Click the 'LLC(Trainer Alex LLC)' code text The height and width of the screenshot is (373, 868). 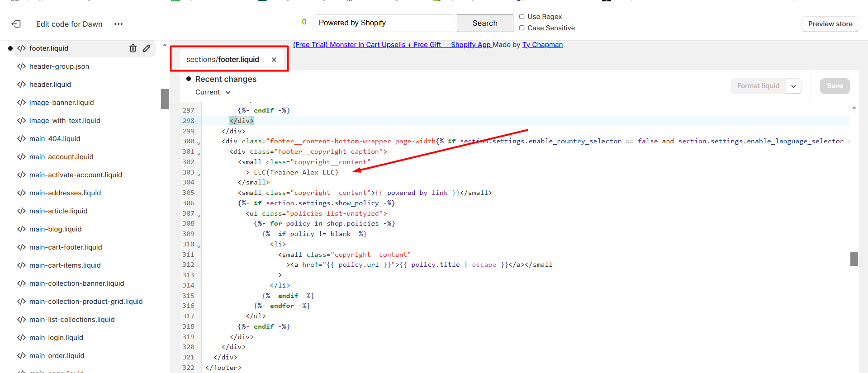296,172
